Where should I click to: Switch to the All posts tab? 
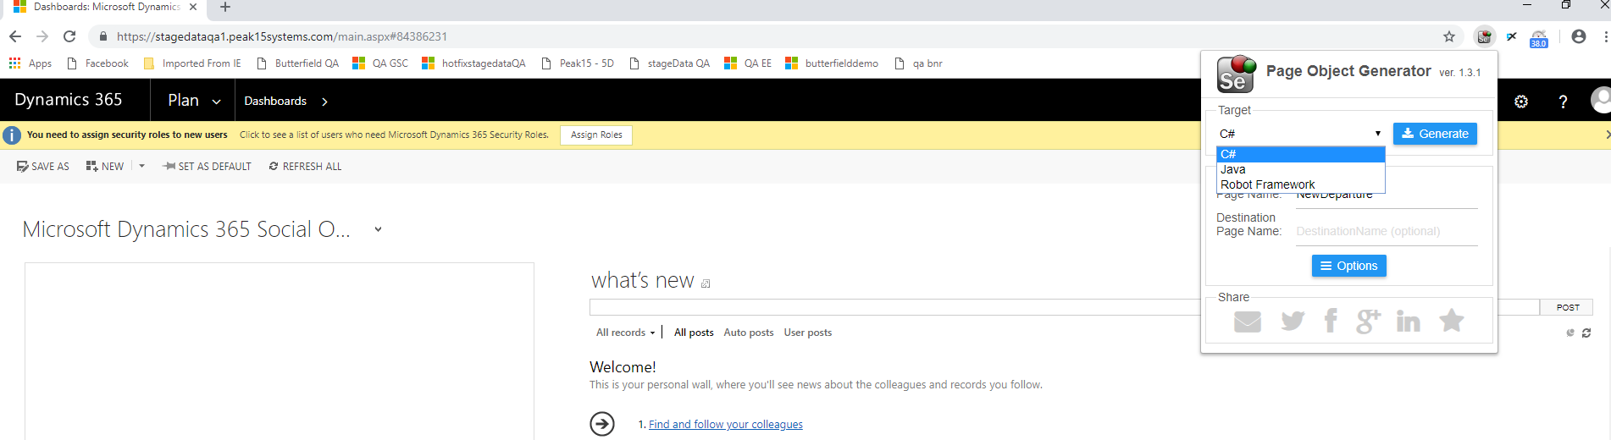pos(694,333)
